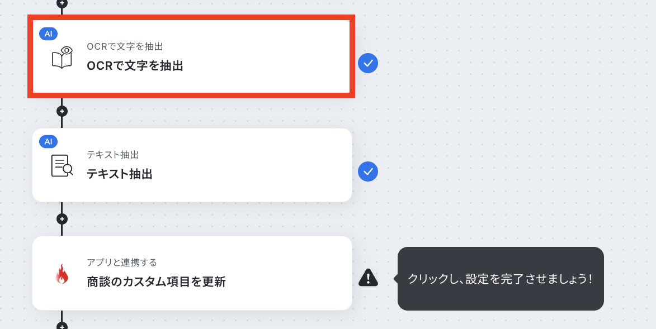
Task: Click the OCR open-book eye icon
Action: pos(62,58)
